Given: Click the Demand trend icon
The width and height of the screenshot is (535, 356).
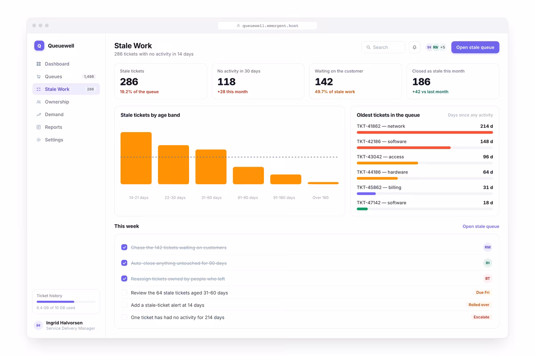Looking at the screenshot, I should click(39, 114).
